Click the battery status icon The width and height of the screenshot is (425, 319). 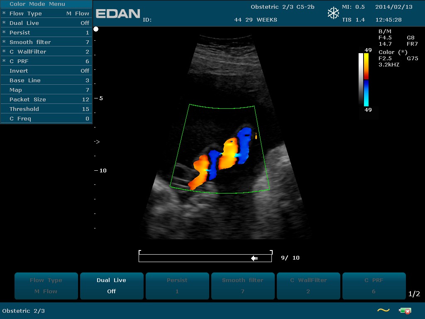(405, 311)
